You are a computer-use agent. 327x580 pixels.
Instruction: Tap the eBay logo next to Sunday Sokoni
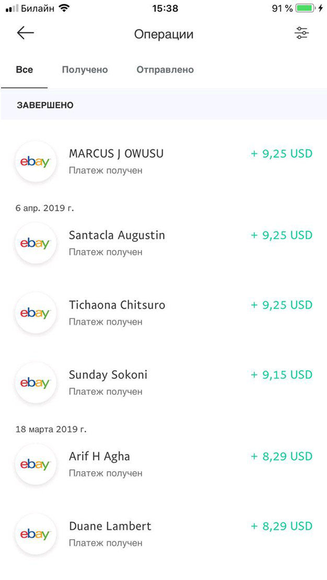[36, 382]
